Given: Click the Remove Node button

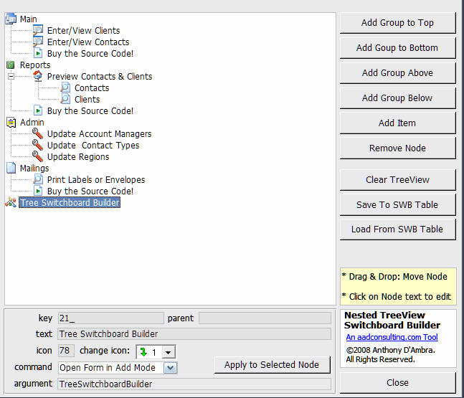Looking at the screenshot, I should click(x=398, y=148).
